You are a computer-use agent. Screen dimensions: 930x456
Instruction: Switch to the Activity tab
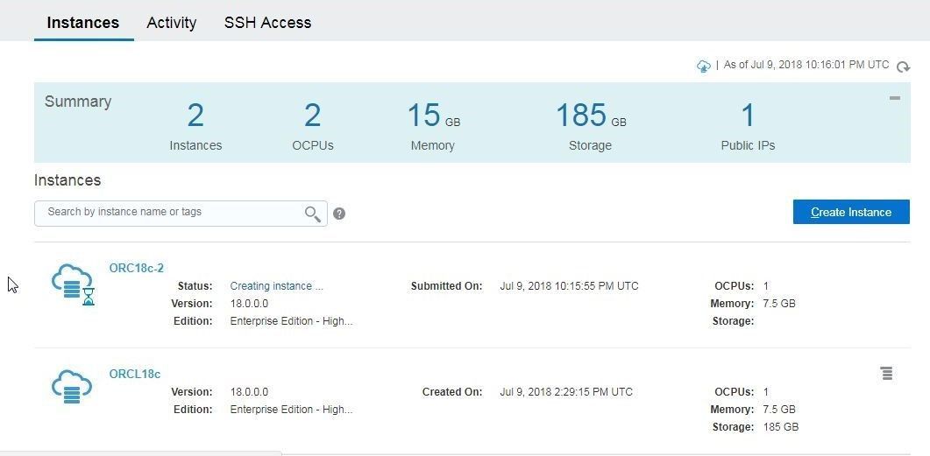172,23
